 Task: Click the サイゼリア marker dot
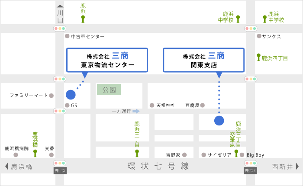204,155
